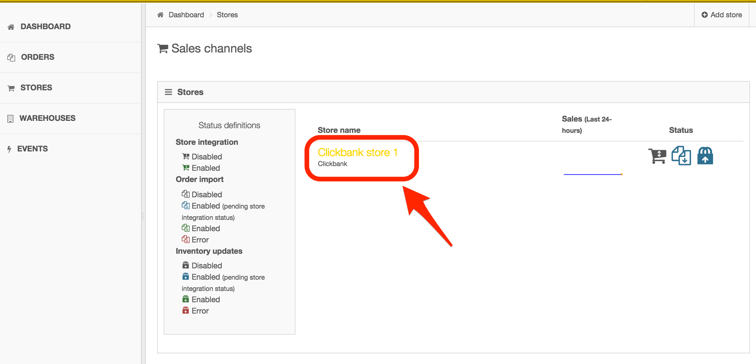Click the Inventory updates legend heading
Screen dimensions: 756x364
coord(209,251)
